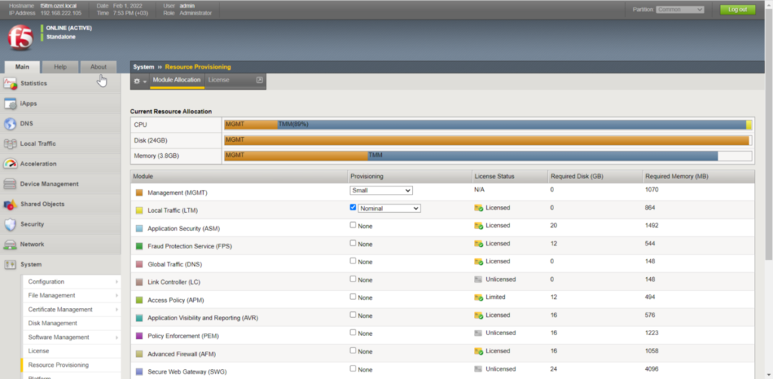Switch to the Main tab
This screenshot has width=773, height=379.
pyautogui.click(x=22, y=67)
